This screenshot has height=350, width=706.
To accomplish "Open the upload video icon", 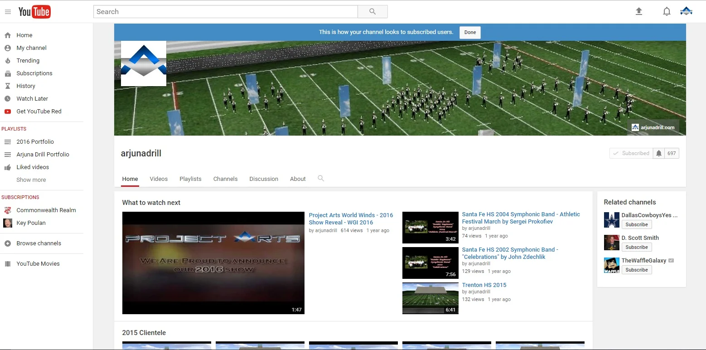I will click(639, 12).
